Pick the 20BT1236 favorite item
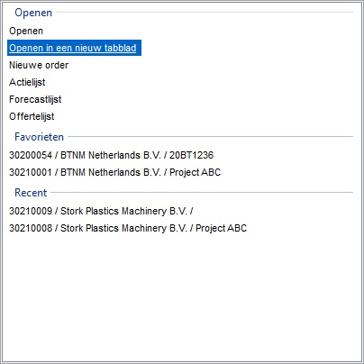The width and height of the screenshot is (364, 364). point(111,155)
